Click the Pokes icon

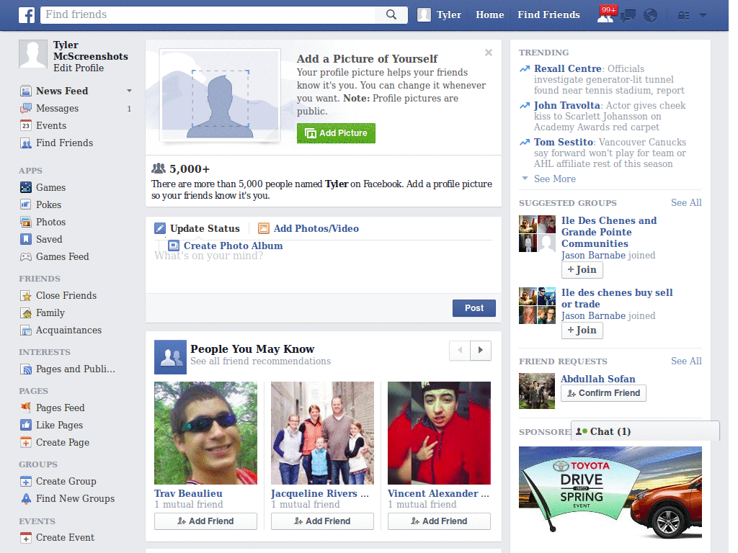coord(26,204)
